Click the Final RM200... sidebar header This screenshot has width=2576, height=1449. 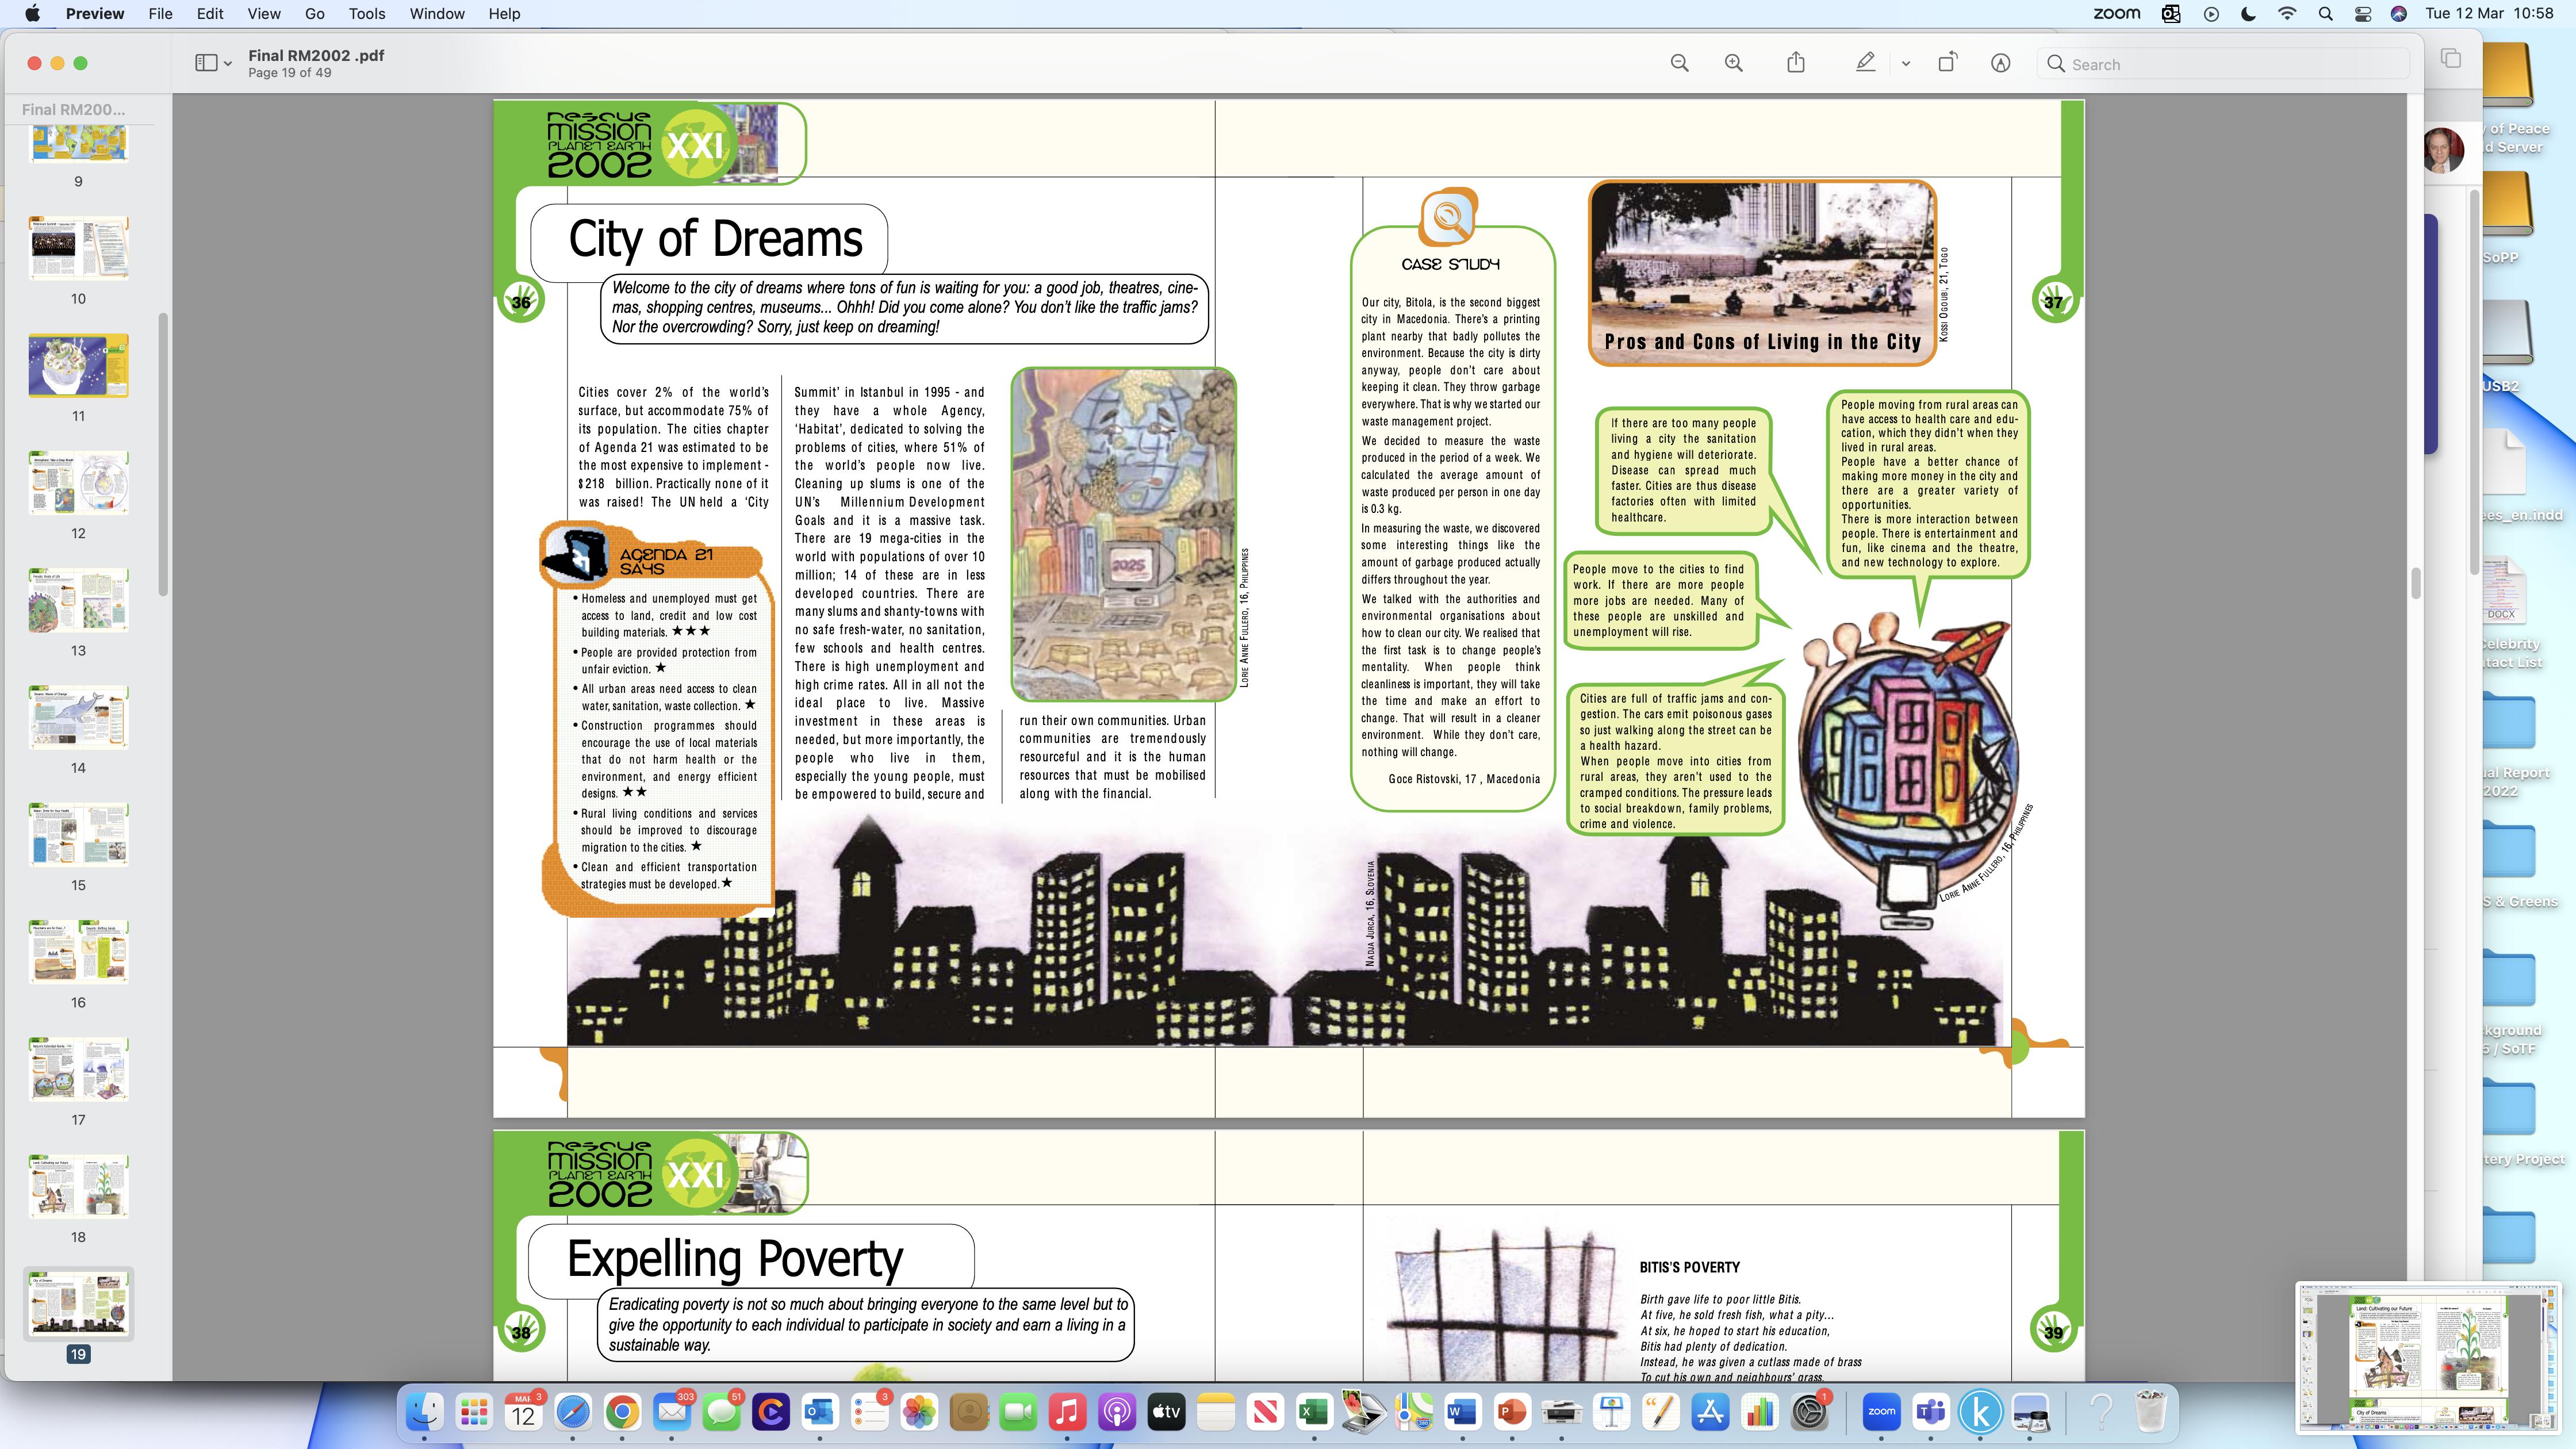coord(73,109)
